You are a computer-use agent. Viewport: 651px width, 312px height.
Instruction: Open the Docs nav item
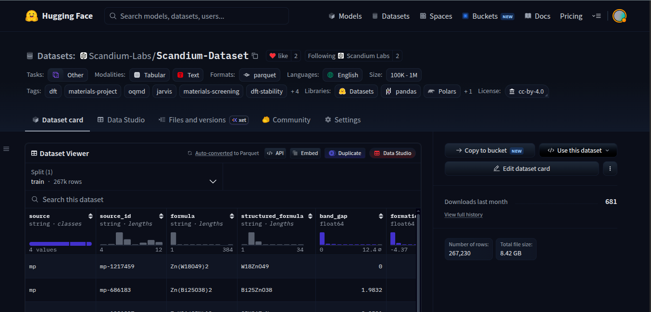click(538, 16)
